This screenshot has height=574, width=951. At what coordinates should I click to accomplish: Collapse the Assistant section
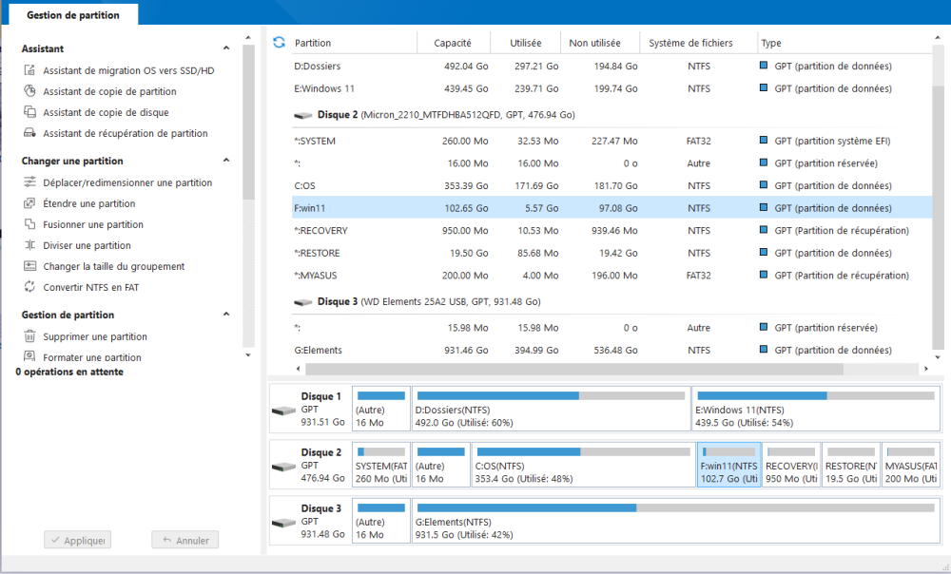pos(226,48)
